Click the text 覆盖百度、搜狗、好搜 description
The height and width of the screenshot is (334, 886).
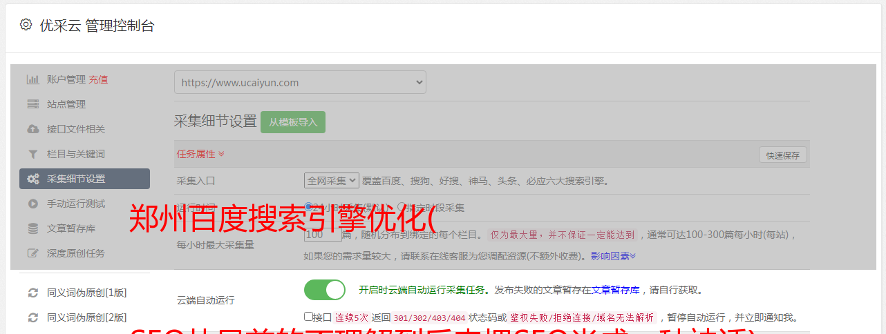click(485, 181)
